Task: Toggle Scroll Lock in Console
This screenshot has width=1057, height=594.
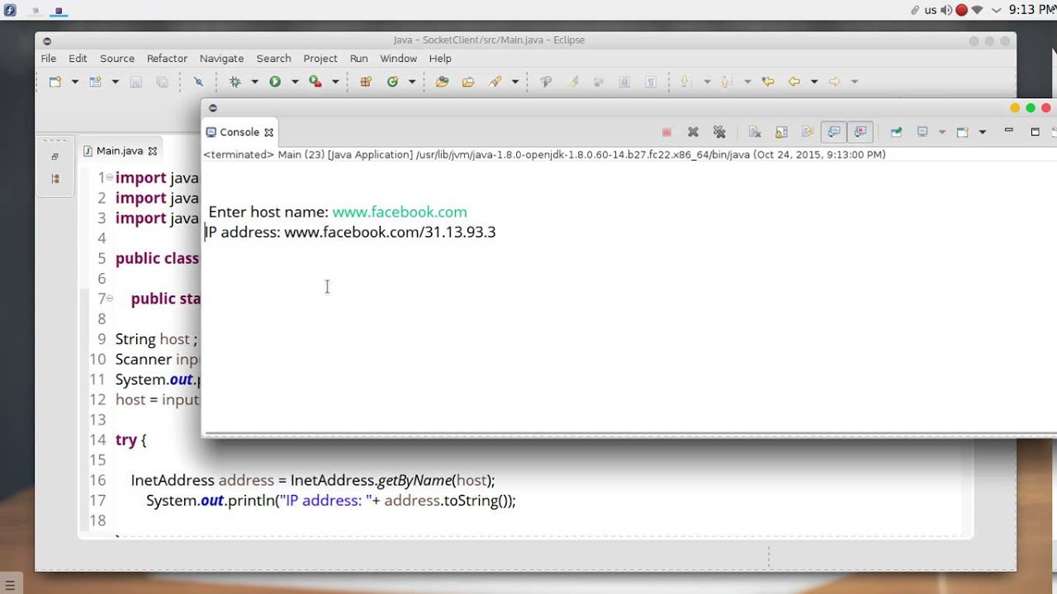Action: (x=781, y=132)
